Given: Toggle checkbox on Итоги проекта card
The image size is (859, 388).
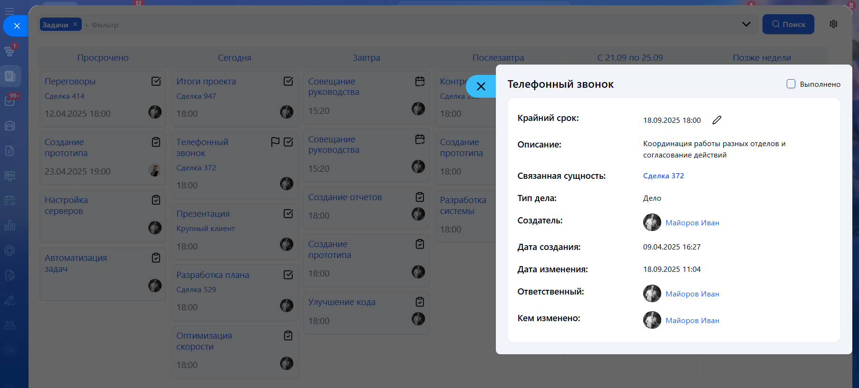Looking at the screenshot, I should [x=288, y=81].
